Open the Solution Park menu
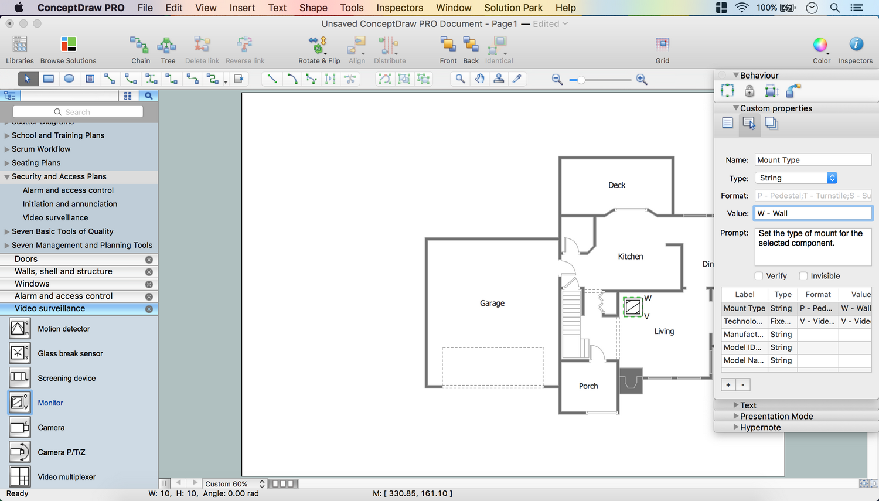 (x=513, y=8)
